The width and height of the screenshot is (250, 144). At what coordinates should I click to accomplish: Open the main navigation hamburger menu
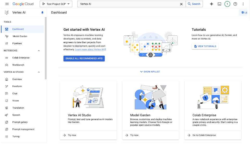point(7,4)
